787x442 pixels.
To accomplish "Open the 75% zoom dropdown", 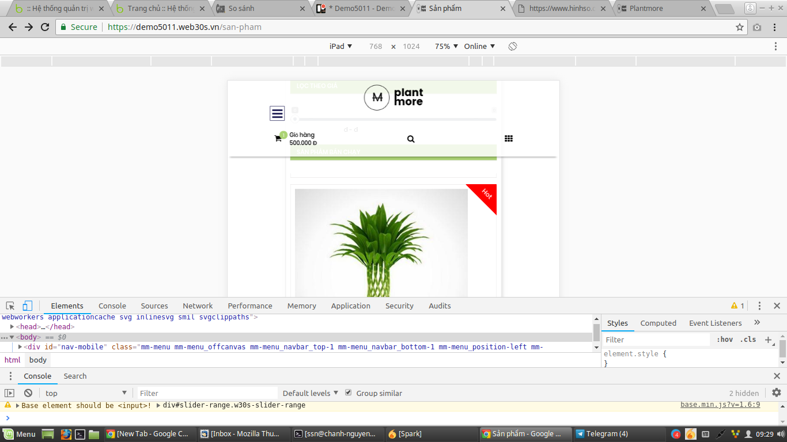I will 447,46.
